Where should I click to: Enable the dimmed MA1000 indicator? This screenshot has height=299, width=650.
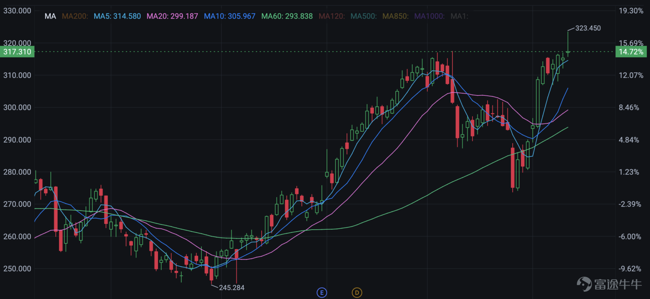click(429, 16)
